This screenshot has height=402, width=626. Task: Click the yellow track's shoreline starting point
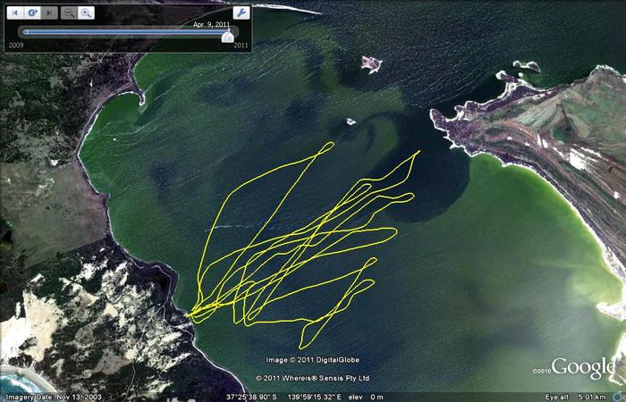tap(190, 313)
